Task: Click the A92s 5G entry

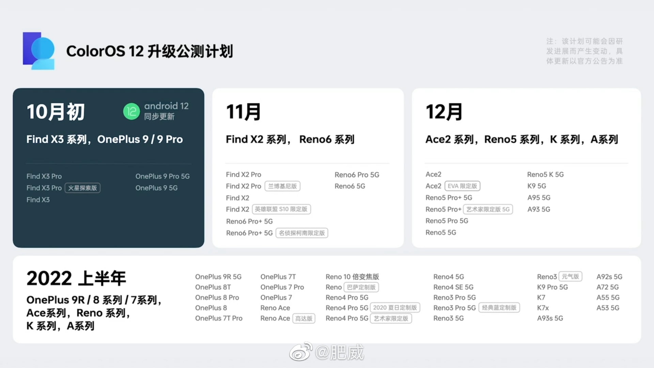Action: click(x=609, y=277)
